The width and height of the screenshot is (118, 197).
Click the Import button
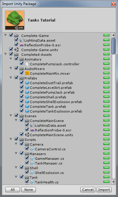104,190
